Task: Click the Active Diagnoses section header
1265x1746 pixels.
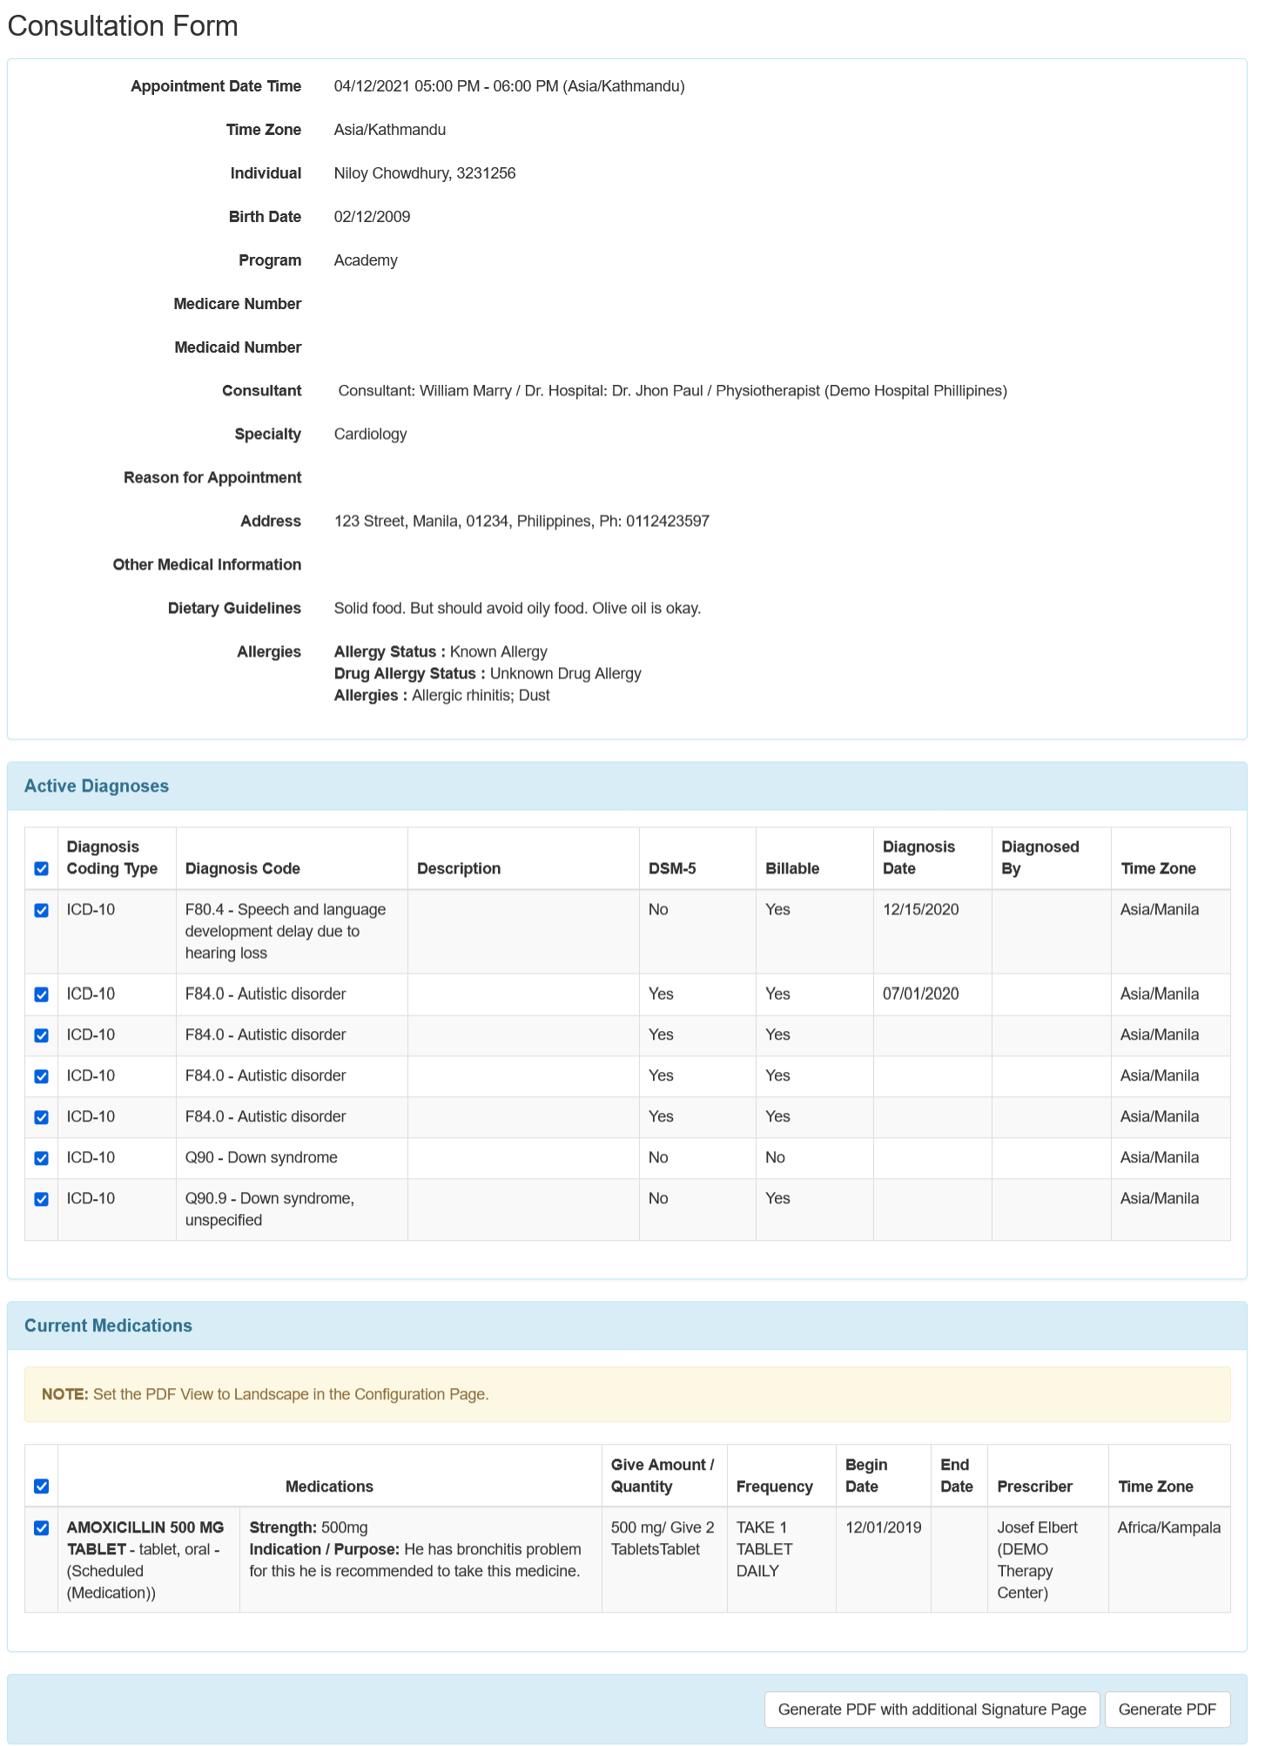Action: coord(97,785)
